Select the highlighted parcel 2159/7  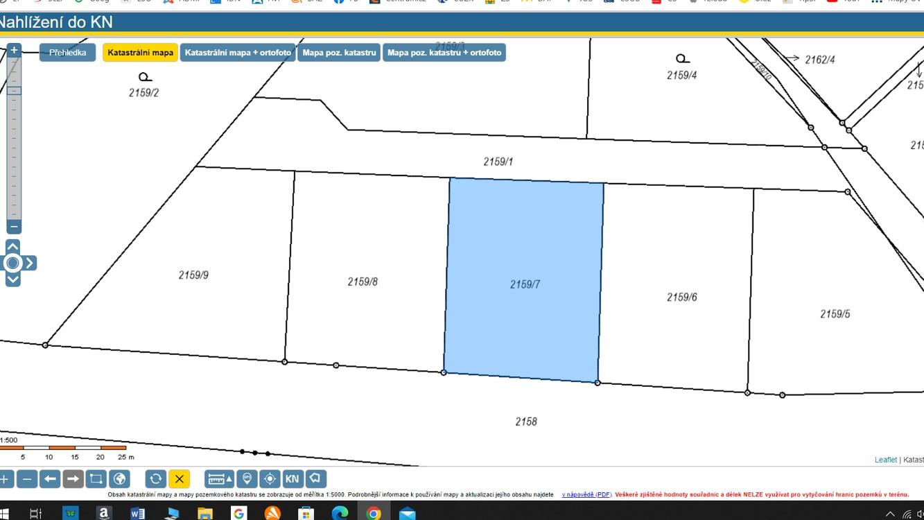tap(524, 281)
